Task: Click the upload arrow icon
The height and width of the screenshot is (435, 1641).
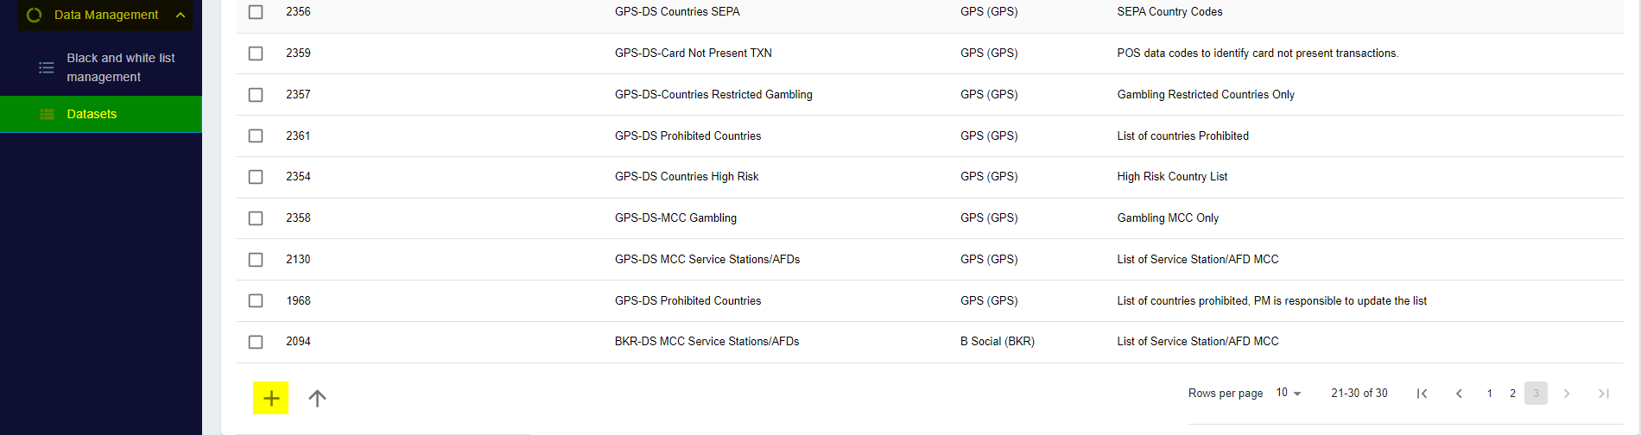Action: click(x=317, y=398)
